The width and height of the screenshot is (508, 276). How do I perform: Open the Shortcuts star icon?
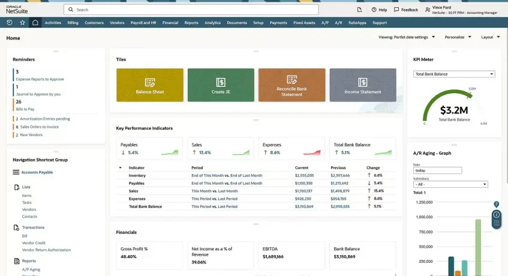22,22
